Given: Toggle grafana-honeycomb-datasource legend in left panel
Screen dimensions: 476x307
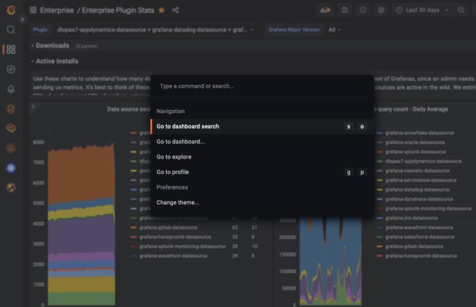Looking at the screenshot, I should click(x=175, y=237).
